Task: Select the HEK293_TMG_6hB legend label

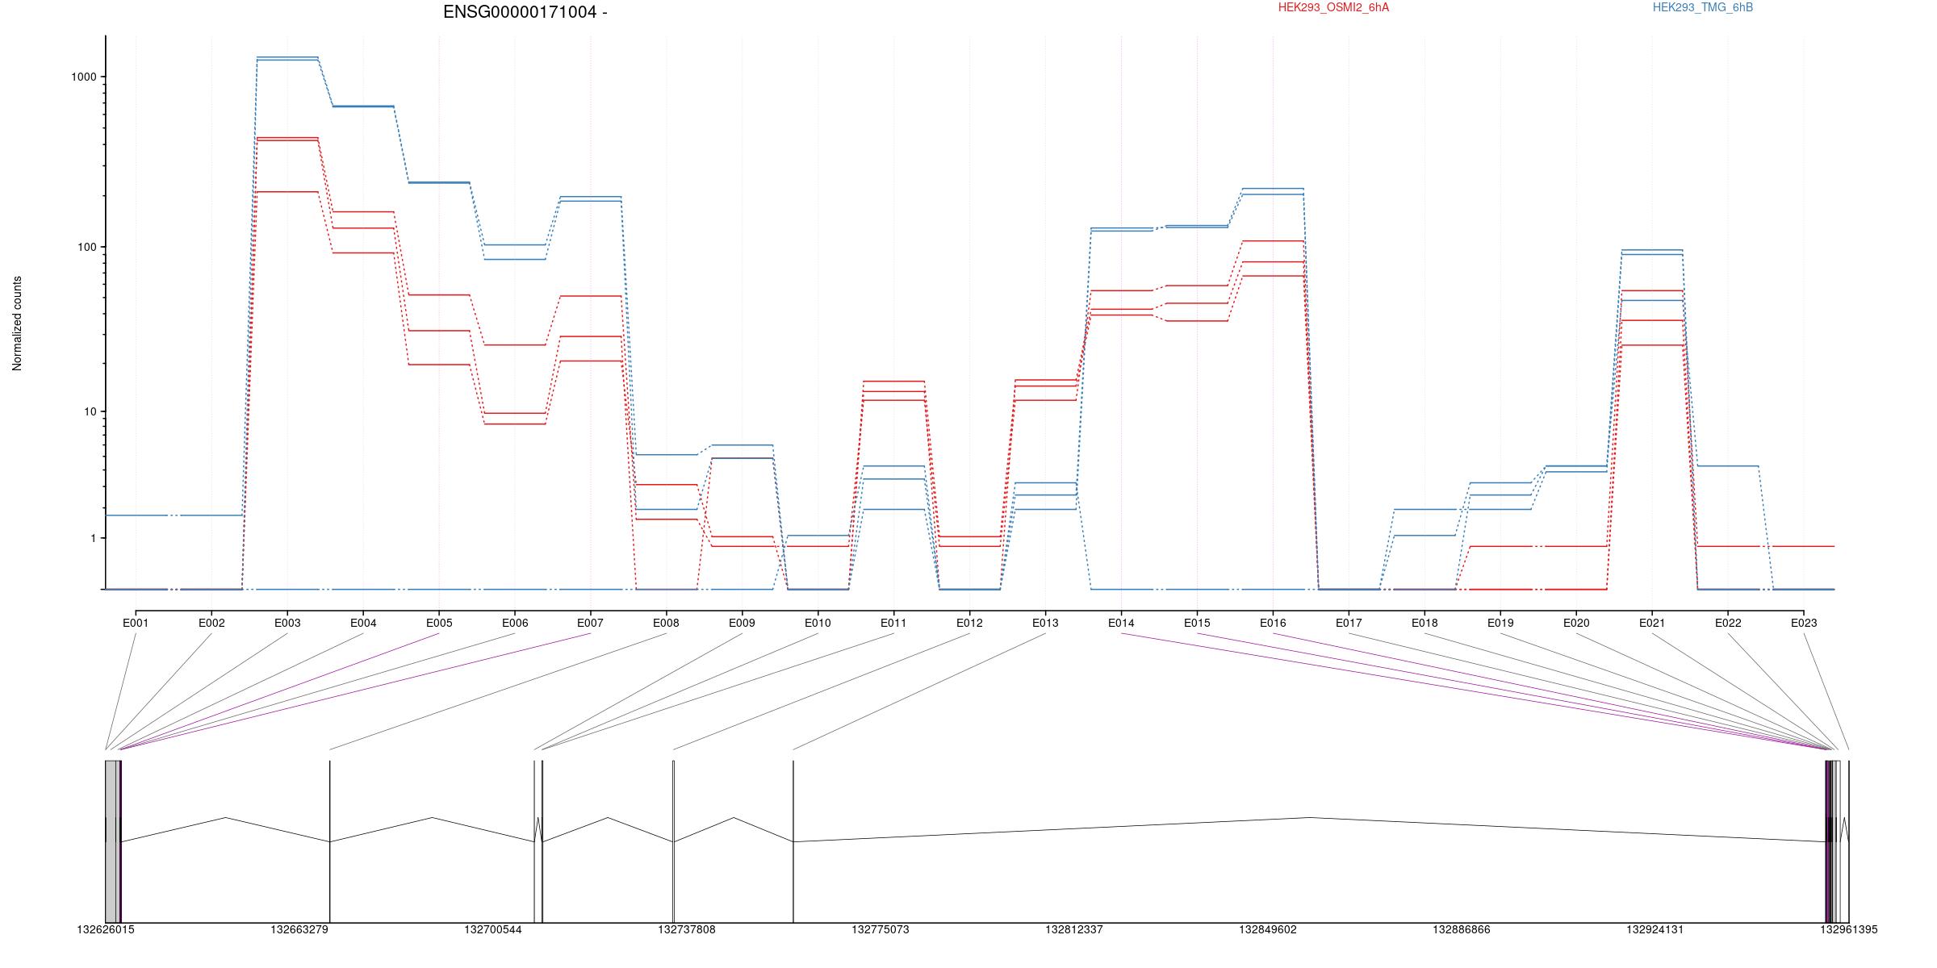Action: point(1703,7)
